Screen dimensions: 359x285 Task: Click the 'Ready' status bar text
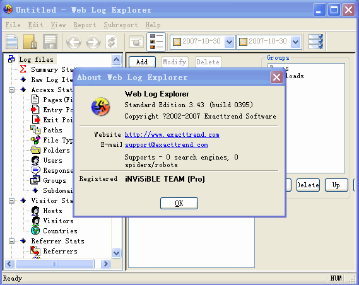click(13, 278)
